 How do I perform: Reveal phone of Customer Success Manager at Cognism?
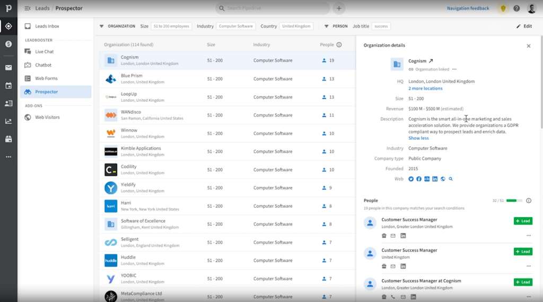pyautogui.click(x=393, y=297)
